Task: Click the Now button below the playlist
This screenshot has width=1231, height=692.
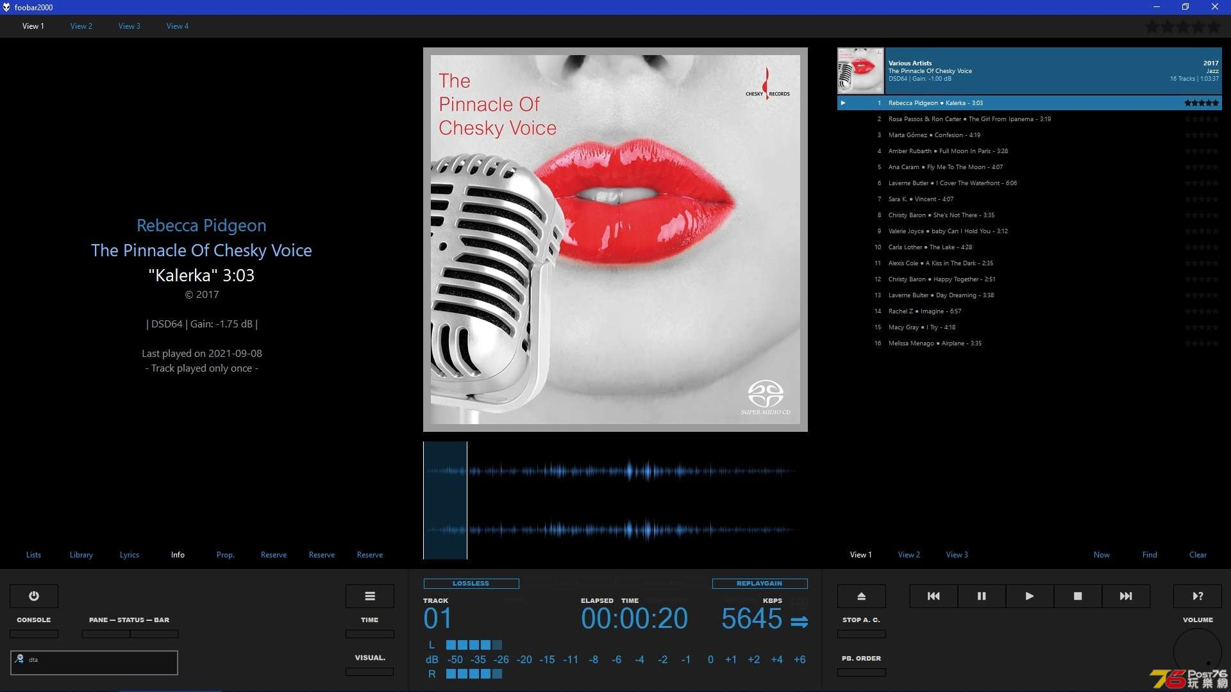Action: point(1101,555)
